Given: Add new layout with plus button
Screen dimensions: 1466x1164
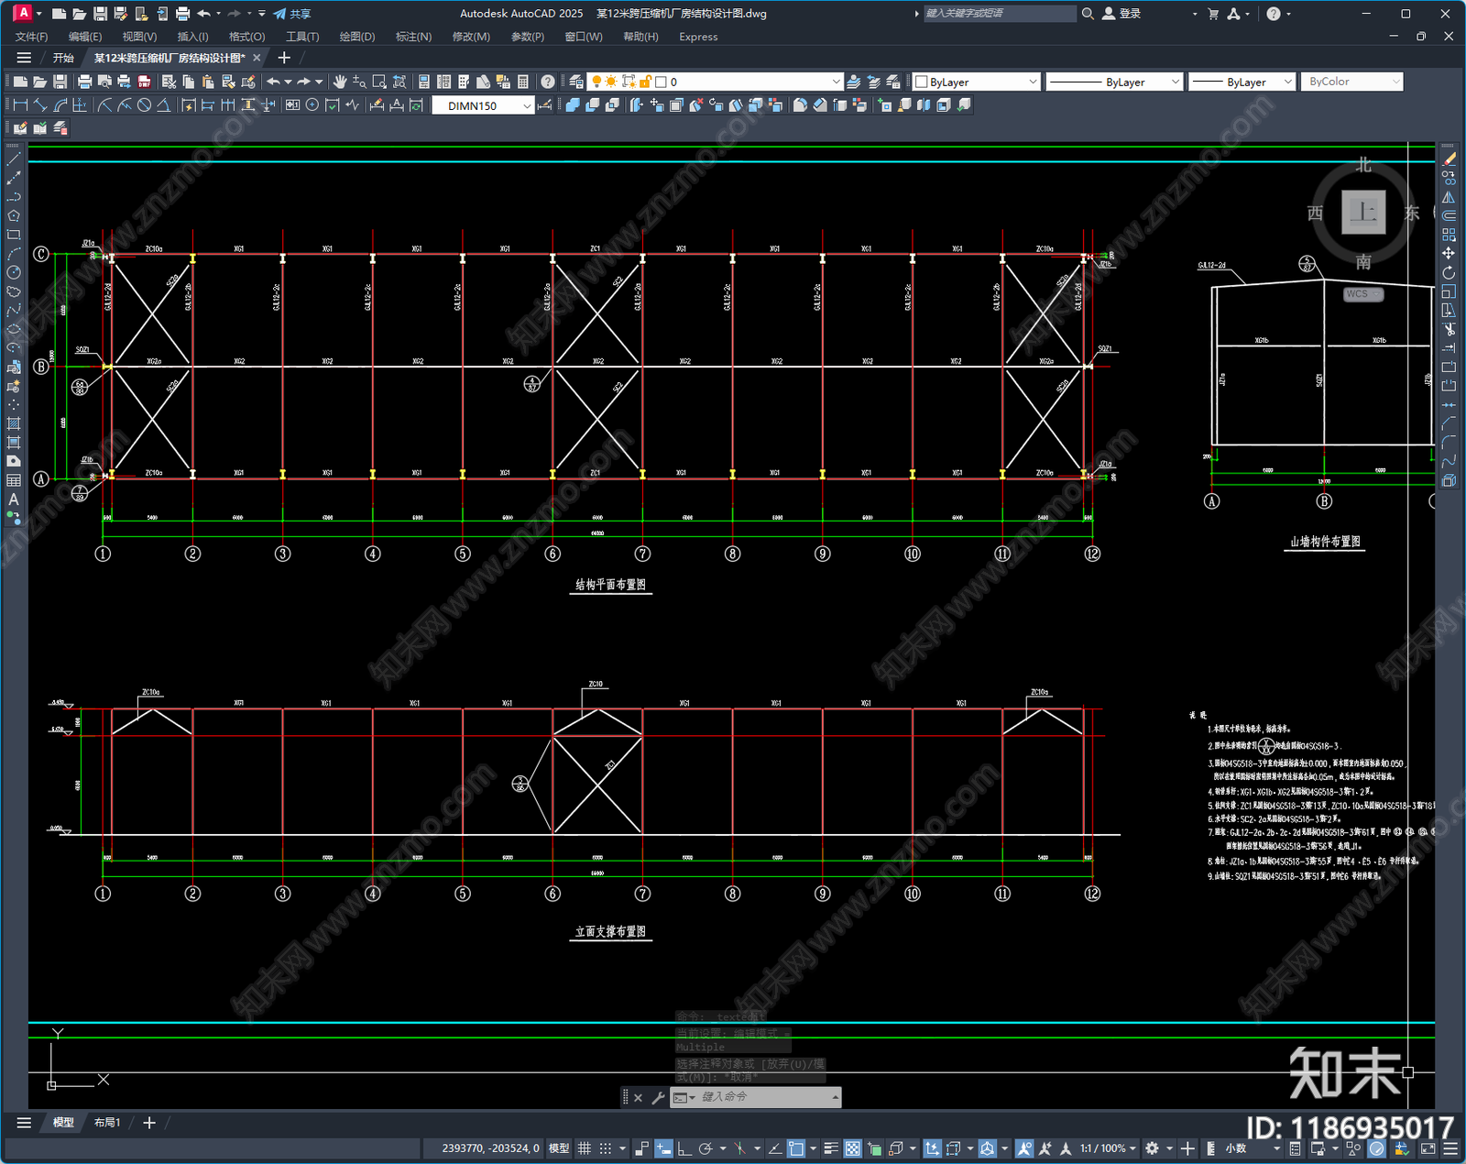Looking at the screenshot, I should click(149, 1123).
